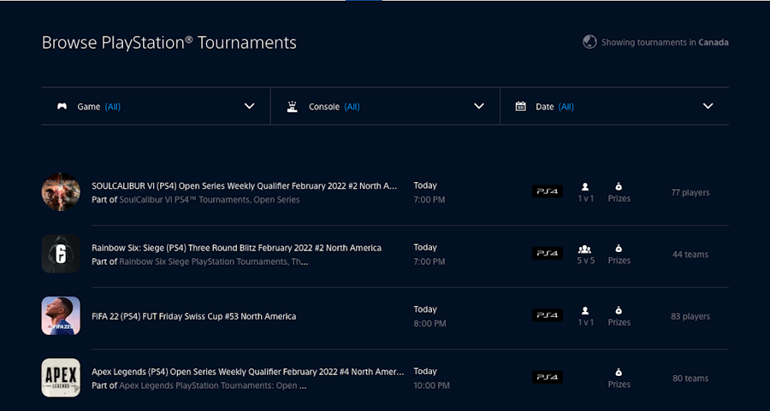
Task: Click '44 teams' in Rainbow Six row
Action: [690, 254]
